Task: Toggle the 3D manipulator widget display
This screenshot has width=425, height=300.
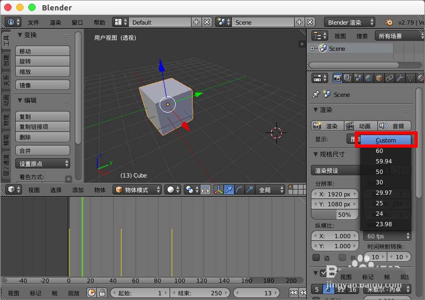Action: (218, 190)
